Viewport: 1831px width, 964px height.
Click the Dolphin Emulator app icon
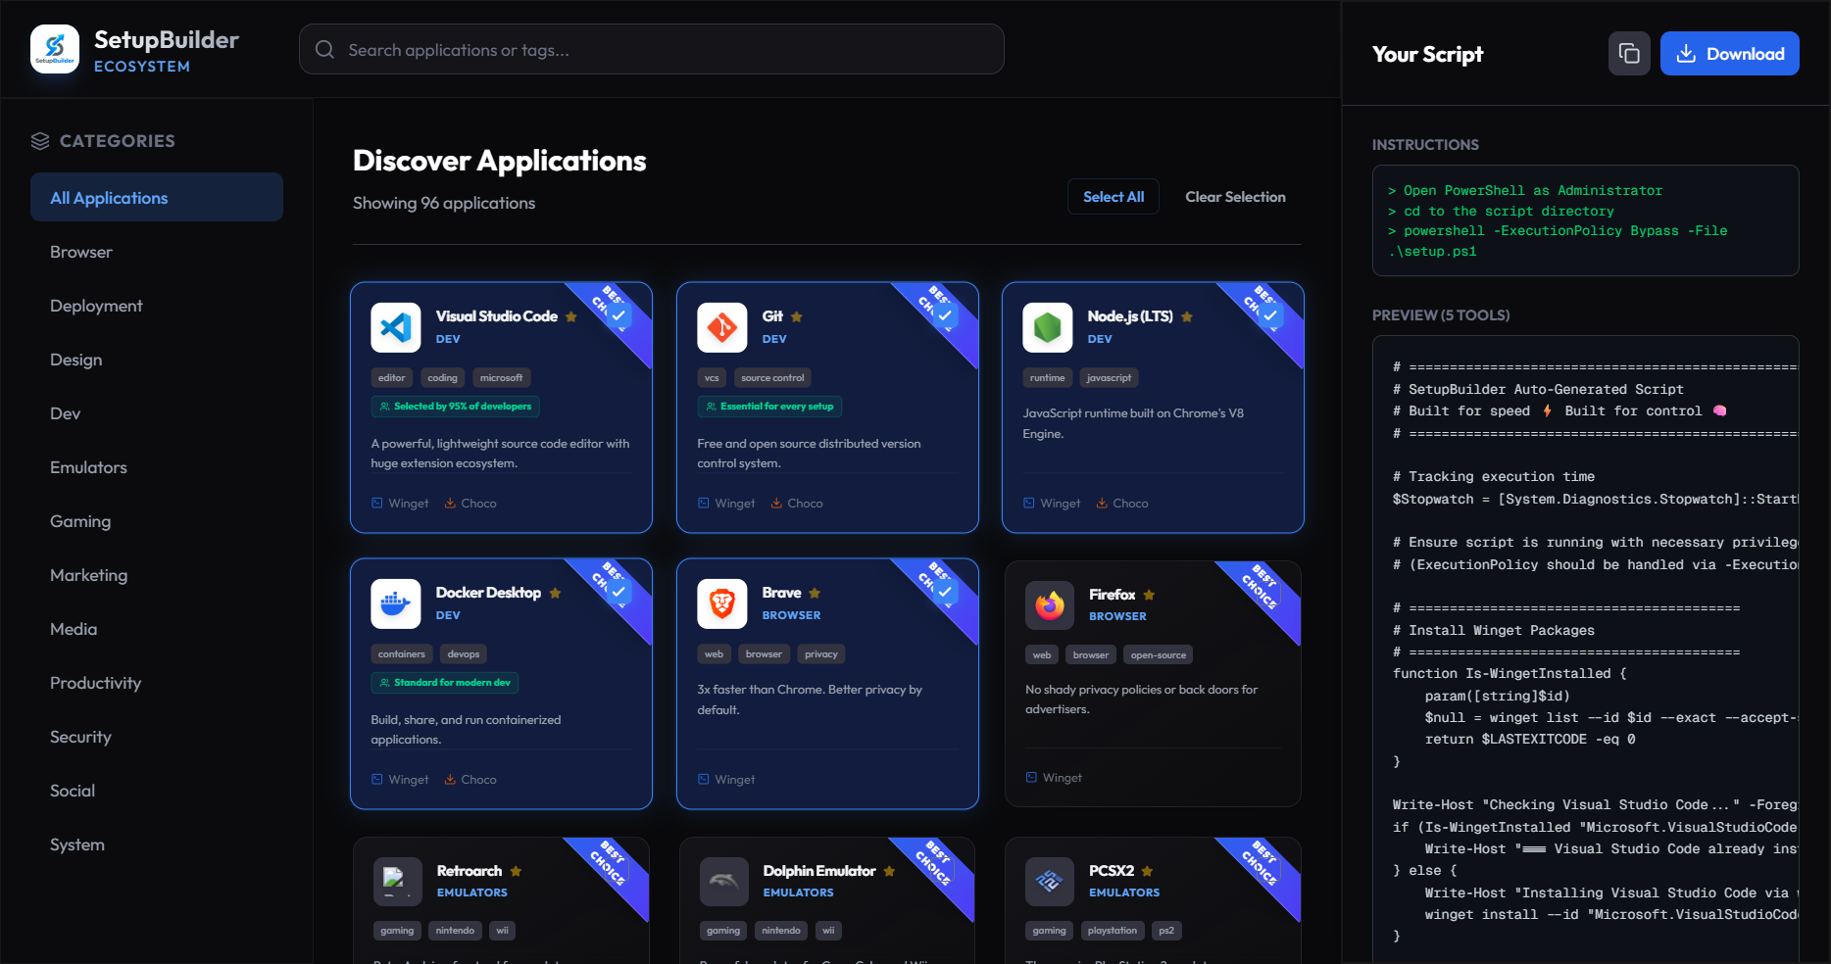tap(721, 882)
